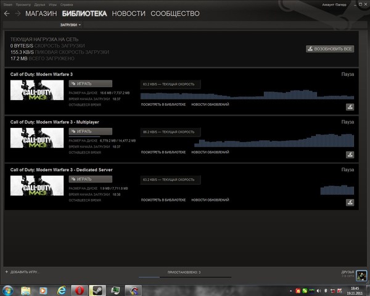
Task: Open НОВОСТИ ОБНОВЛЕНИЙ for Modern Warfare 3
Action: 210,104
